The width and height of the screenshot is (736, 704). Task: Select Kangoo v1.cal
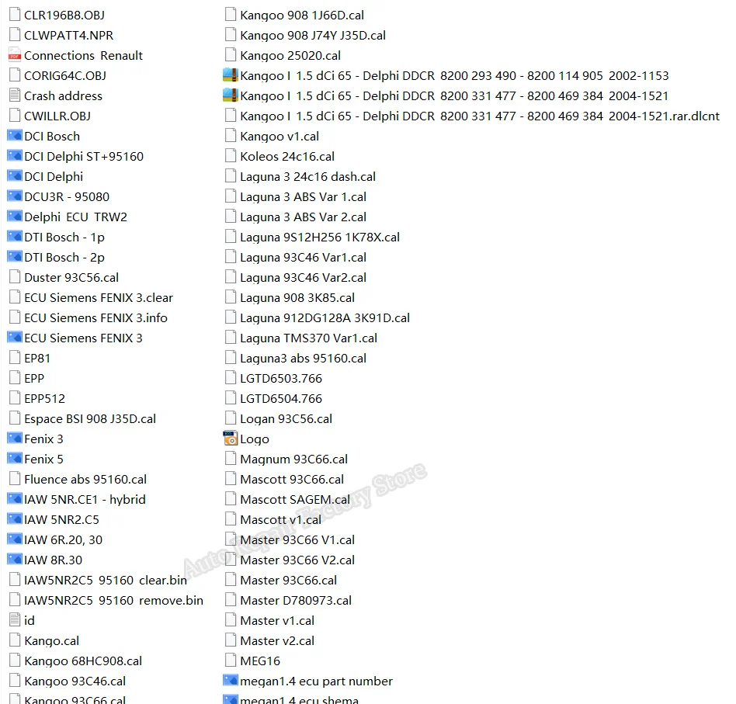(272, 136)
